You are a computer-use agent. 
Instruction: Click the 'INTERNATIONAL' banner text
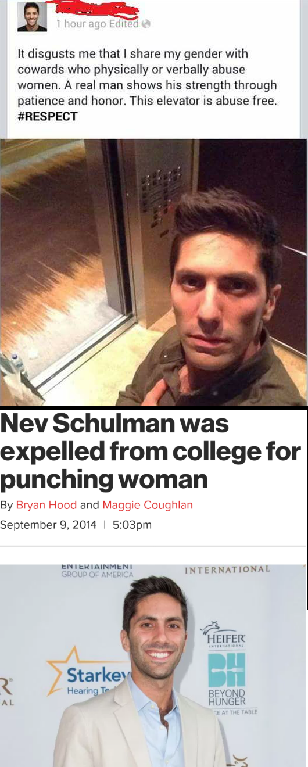click(x=227, y=569)
